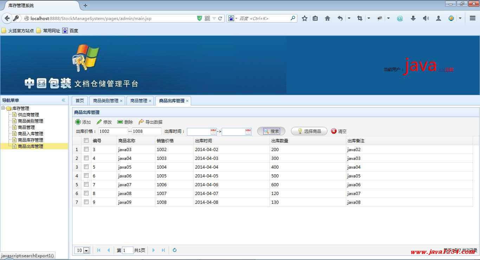Viewport: 480px width, 260px height.
Task: Switch to the 首页 tab
Action: coord(80,100)
